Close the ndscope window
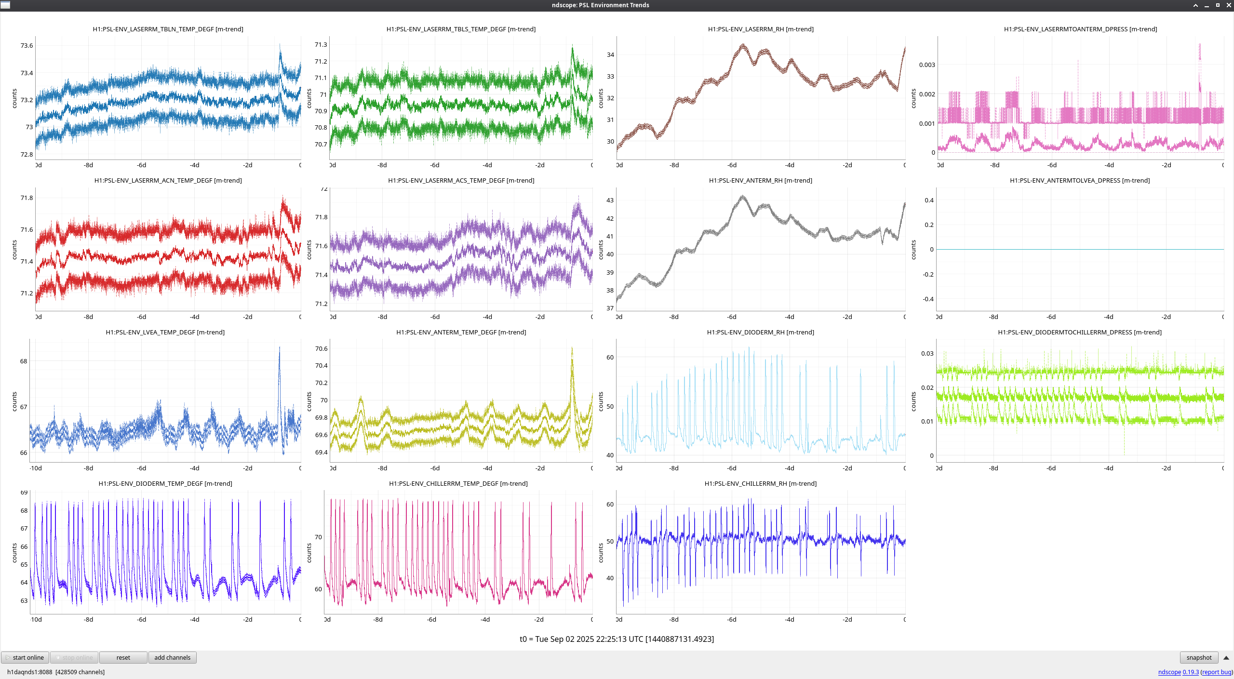This screenshot has width=1234, height=679. [x=1229, y=5]
